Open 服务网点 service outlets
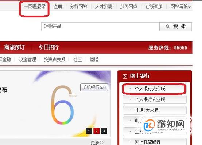The image size is (202, 145). point(129,7)
